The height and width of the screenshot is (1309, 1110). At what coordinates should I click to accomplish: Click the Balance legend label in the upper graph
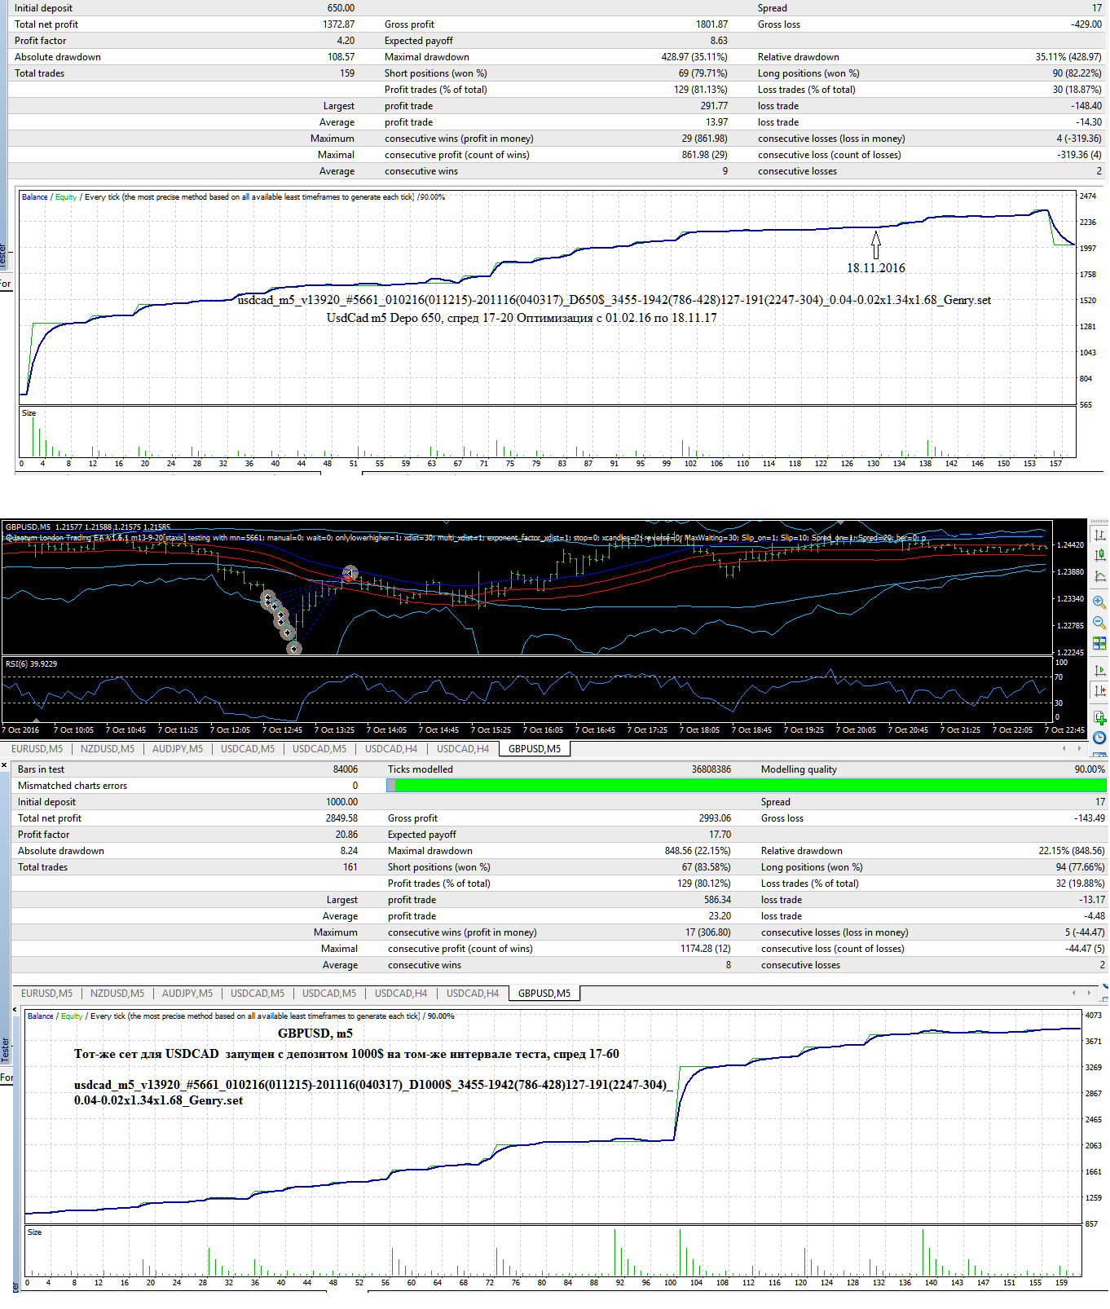(34, 196)
